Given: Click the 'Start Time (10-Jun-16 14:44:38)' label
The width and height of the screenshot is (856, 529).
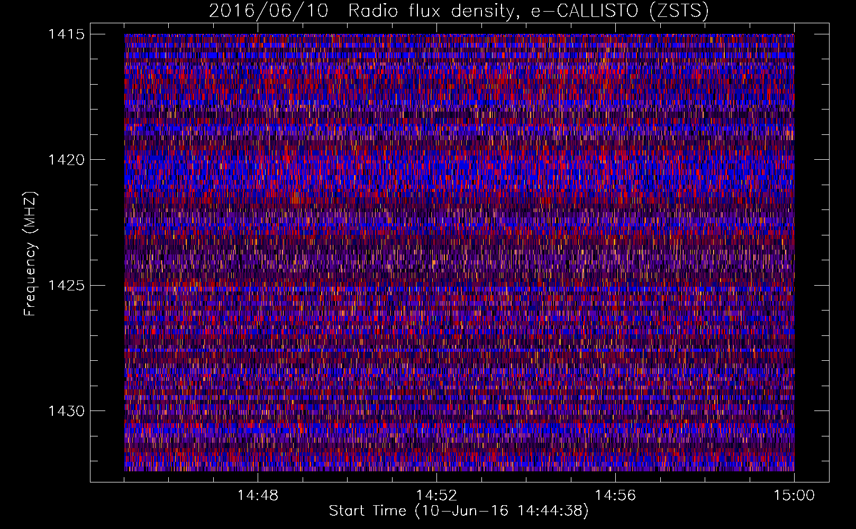Looking at the screenshot, I should [x=459, y=511].
